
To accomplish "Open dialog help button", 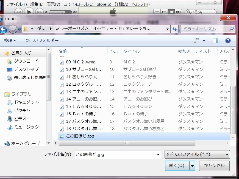I will [228, 41].
